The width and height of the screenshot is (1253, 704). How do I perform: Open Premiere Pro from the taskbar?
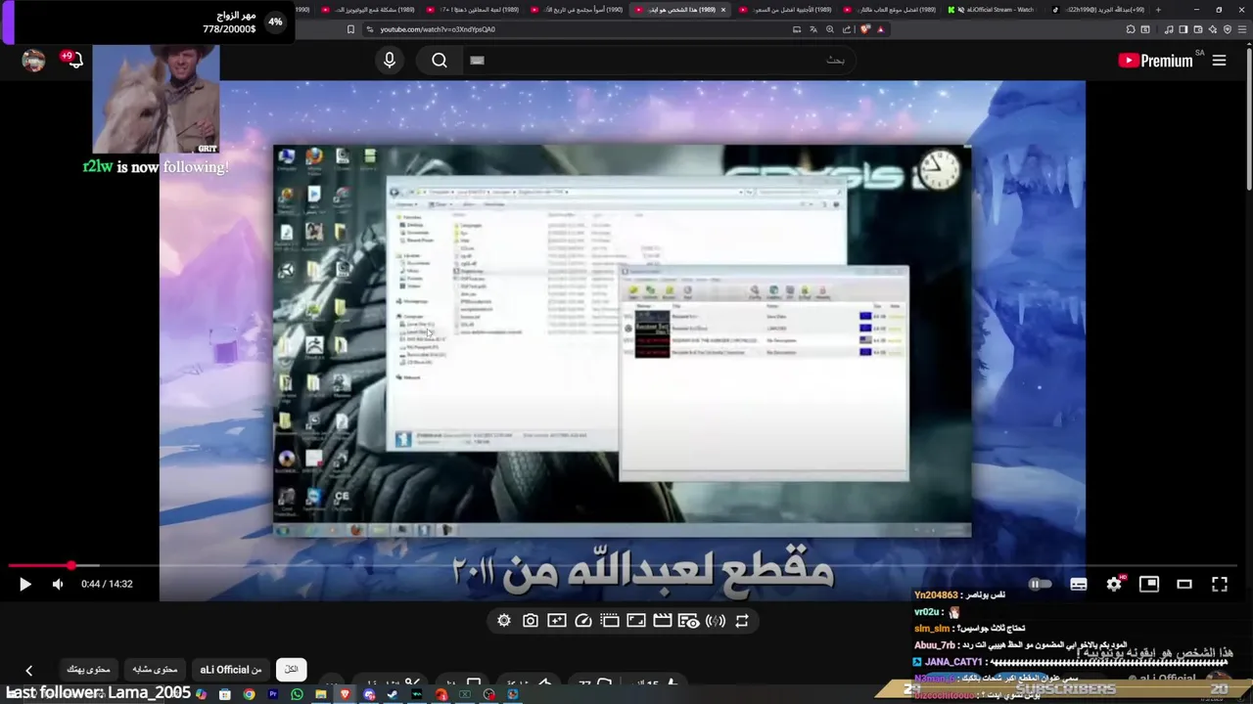pos(273,695)
